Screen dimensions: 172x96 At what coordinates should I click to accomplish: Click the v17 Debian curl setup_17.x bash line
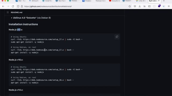(x=42, y=50)
